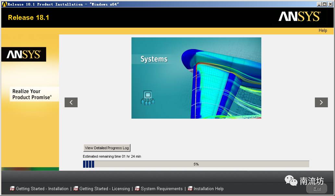Click the Systems slide image
This screenshot has height=196, width=335.
[x=196, y=78]
